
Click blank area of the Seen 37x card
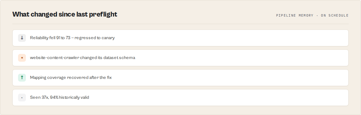220,98
